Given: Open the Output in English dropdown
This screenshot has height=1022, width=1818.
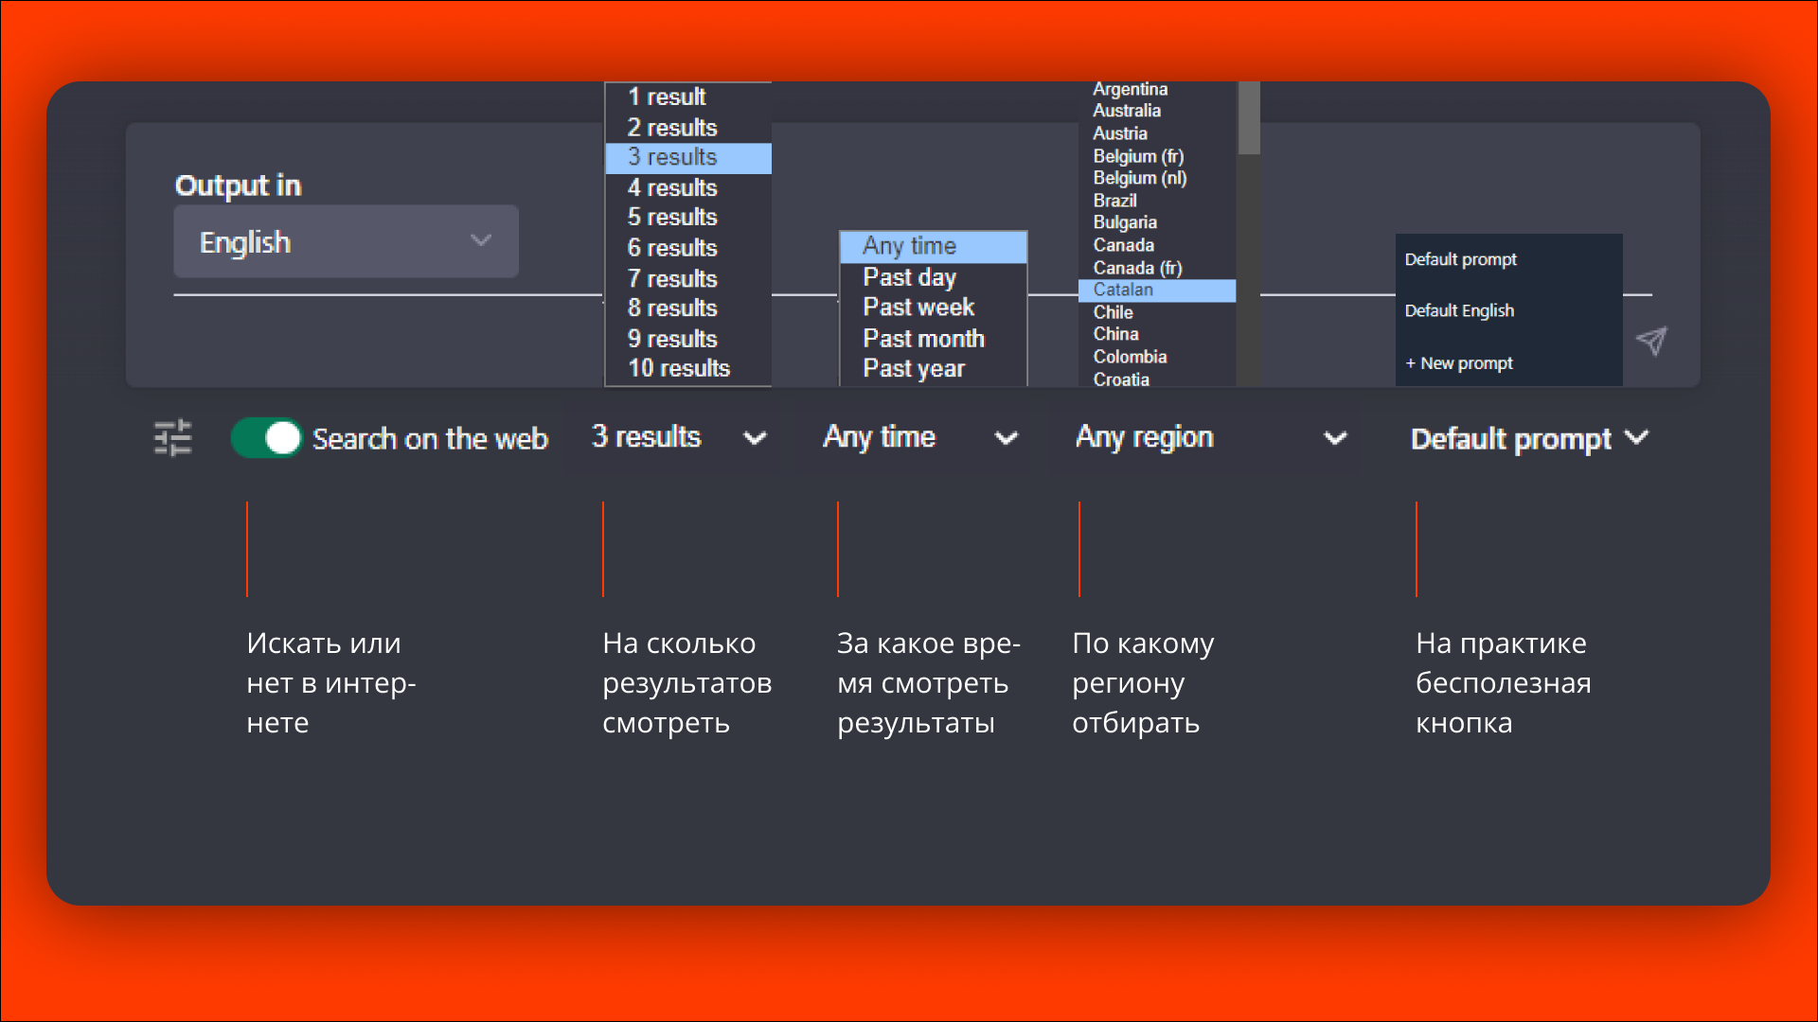Looking at the screenshot, I should (346, 242).
